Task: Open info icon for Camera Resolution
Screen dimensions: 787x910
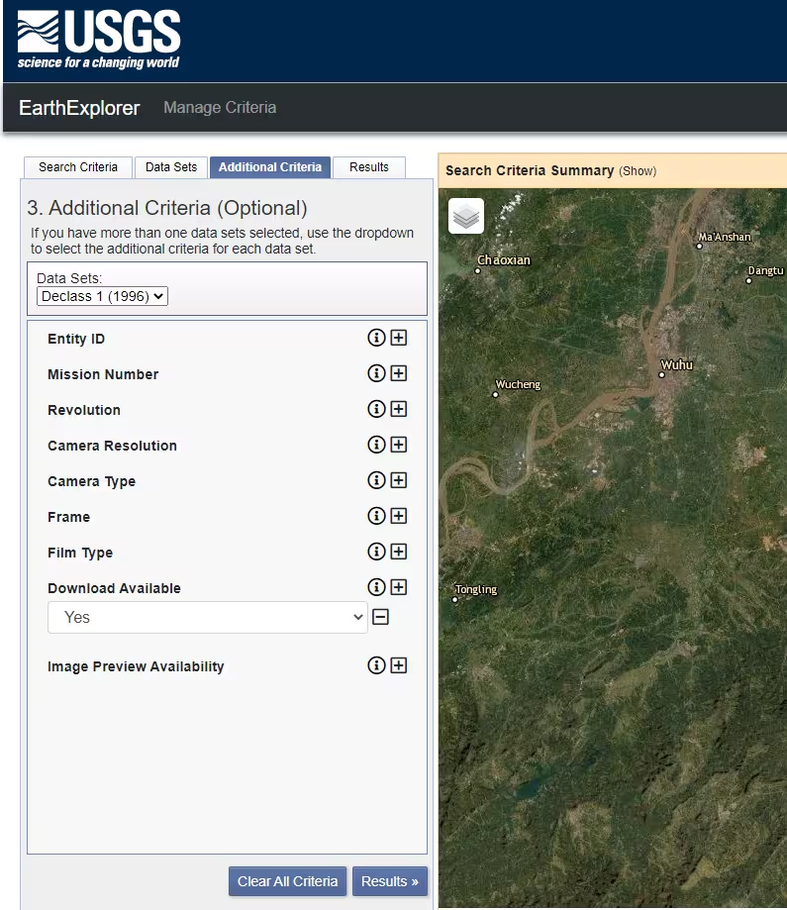Action: point(376,445)
